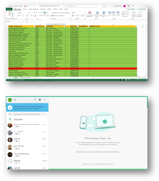Open DIVERGÊNCIA column filter dropdown
Image resolution: width=159 pixels, height=181 pixels.
[88, 27]
